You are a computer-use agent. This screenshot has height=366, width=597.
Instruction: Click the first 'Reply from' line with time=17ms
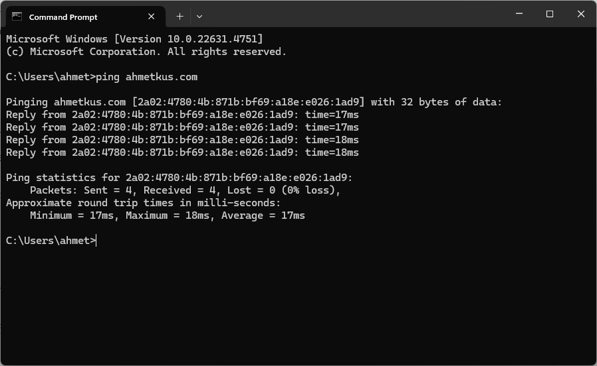tap(182, 115)
